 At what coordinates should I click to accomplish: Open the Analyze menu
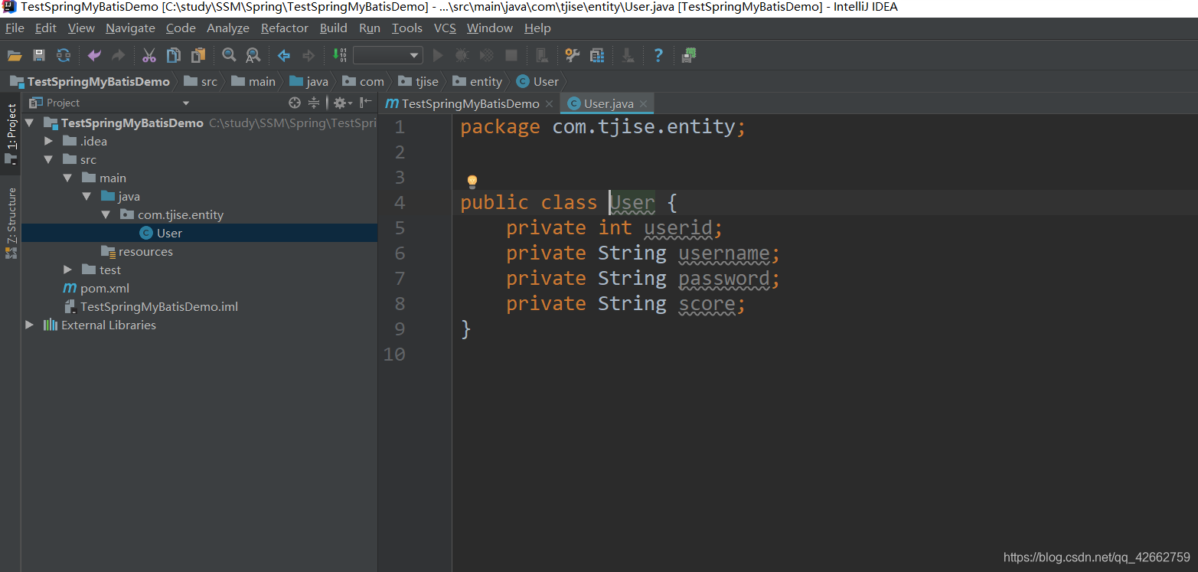[x=228, y=28]
